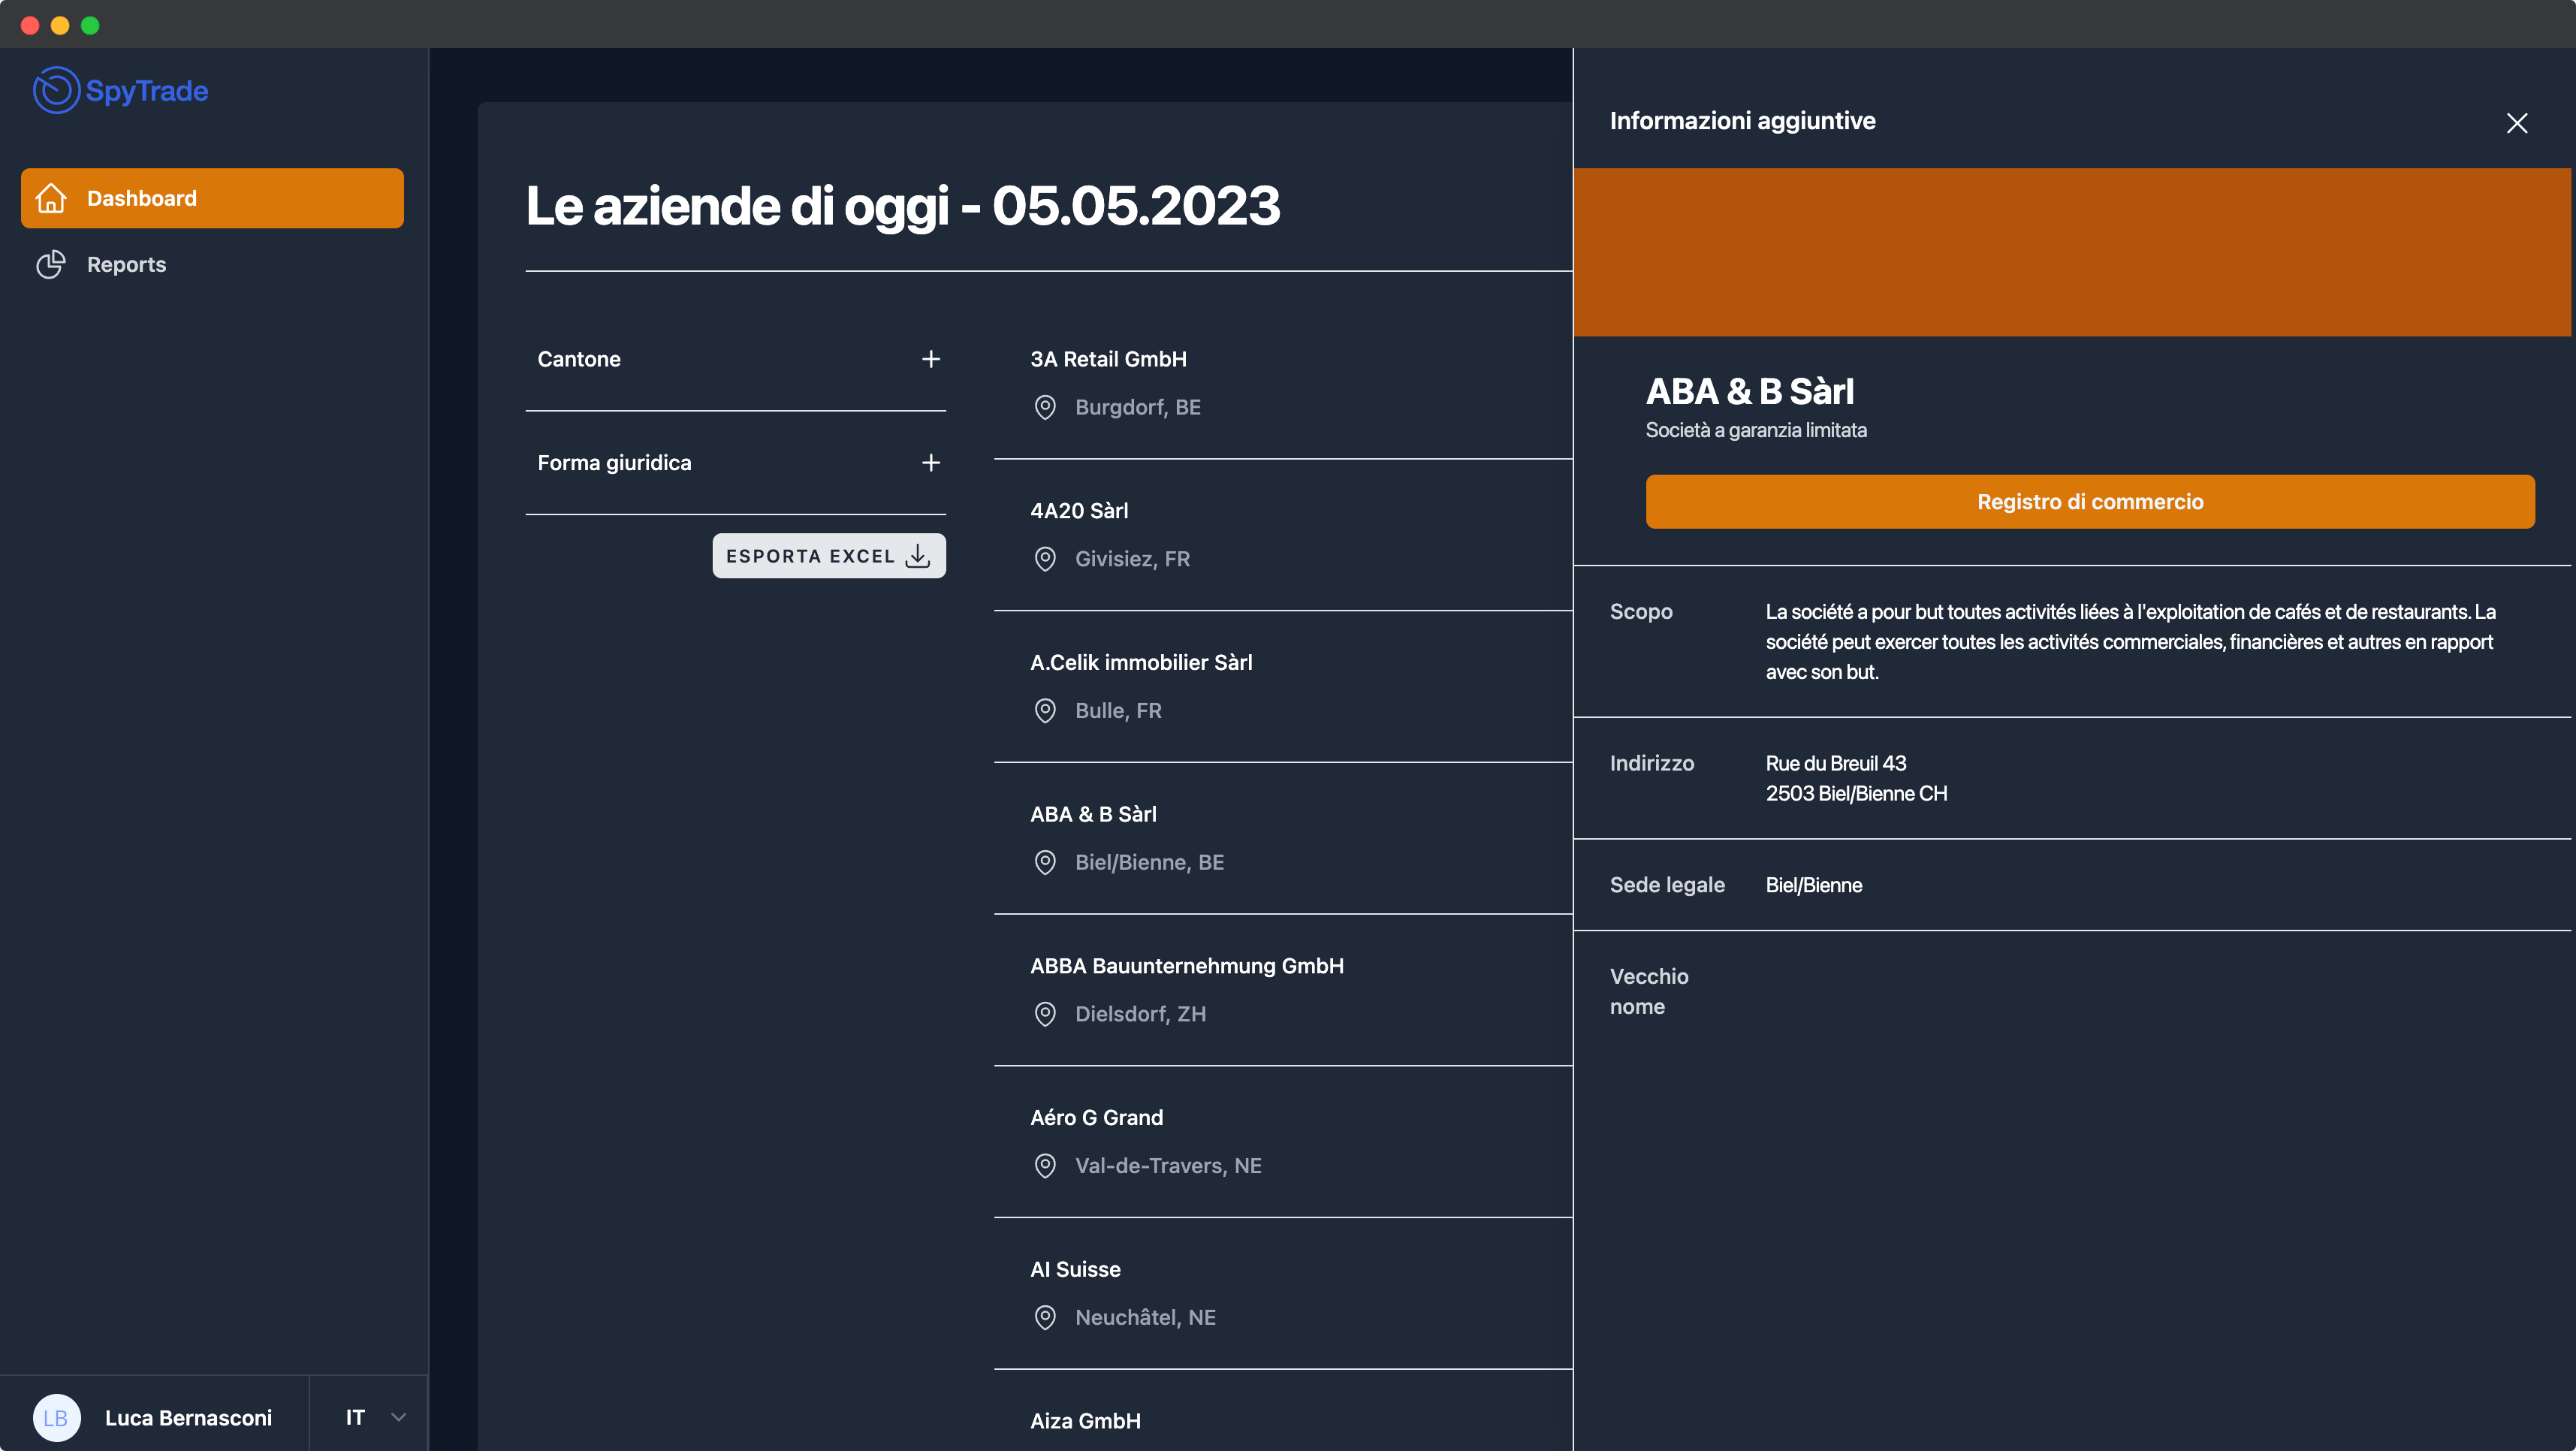The width and height of the screenshot is (2576, 1451).
Task: Click the location pin next to Burgdorf, BE
Action: pyautogui.click(x=1045, y=407)
